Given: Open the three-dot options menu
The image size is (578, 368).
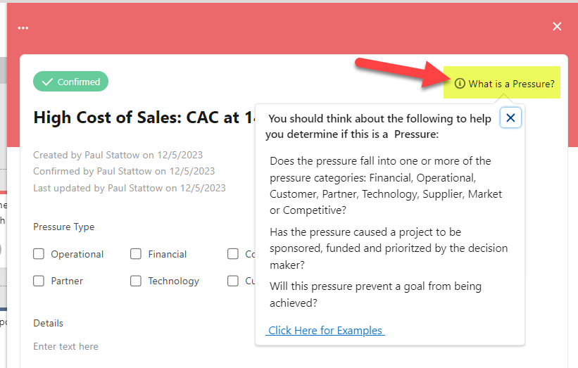Looking at the screenshot, I should [x=23, y=28].
